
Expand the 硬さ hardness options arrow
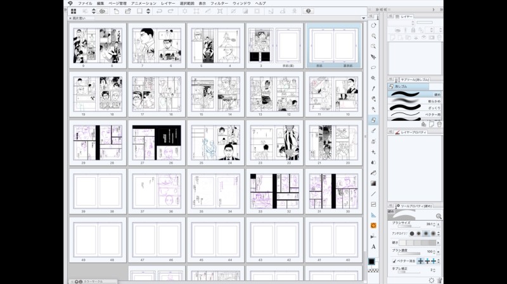(439, 243)
